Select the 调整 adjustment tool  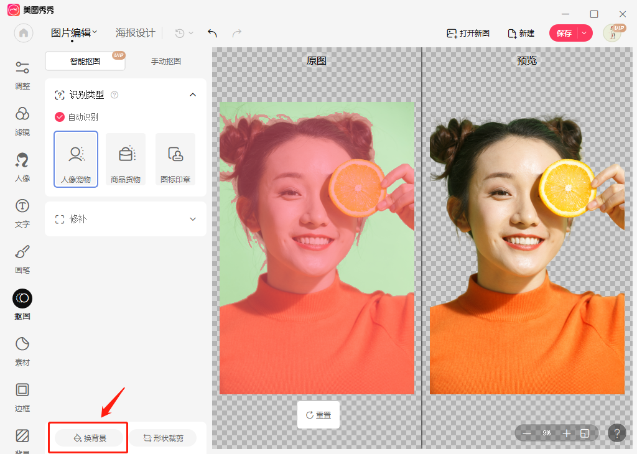(22, 76)
